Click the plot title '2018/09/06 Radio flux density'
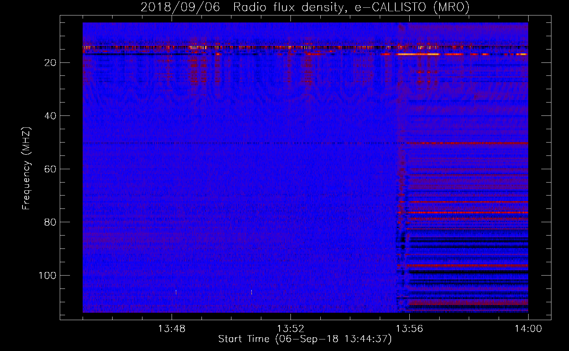Viewport: 569px width, 351px height. [242, 7]
